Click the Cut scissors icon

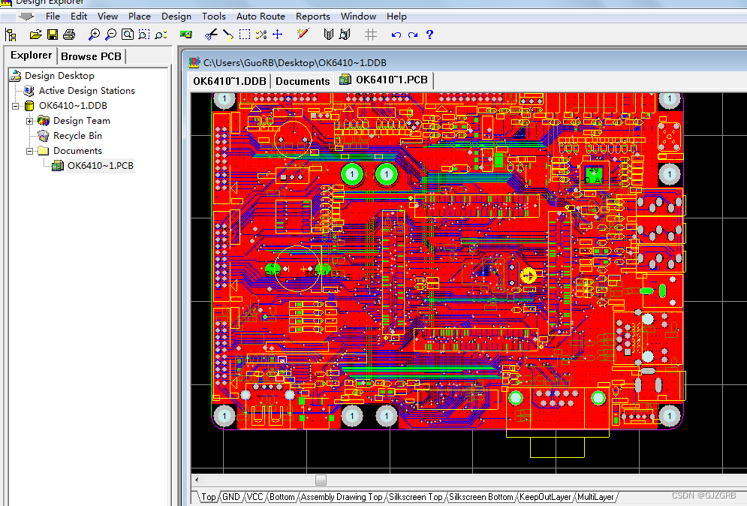pos(210,35)
